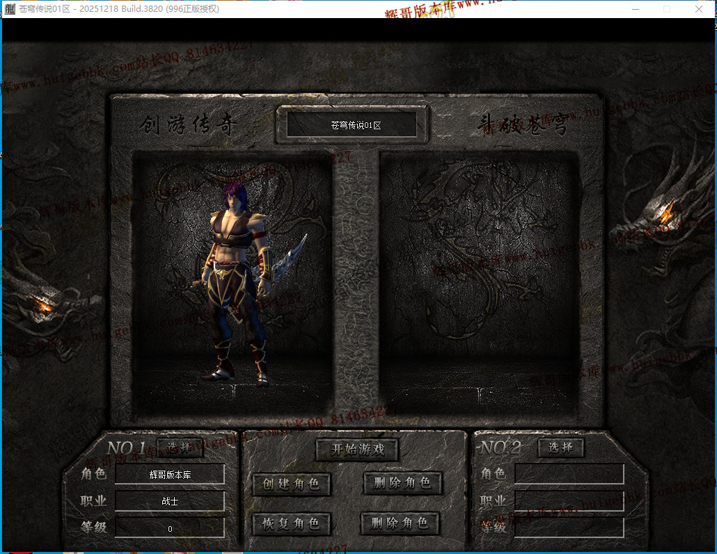
Task: Click the empty NO 2 等级 level field
Action: click(x=569, y=528)
